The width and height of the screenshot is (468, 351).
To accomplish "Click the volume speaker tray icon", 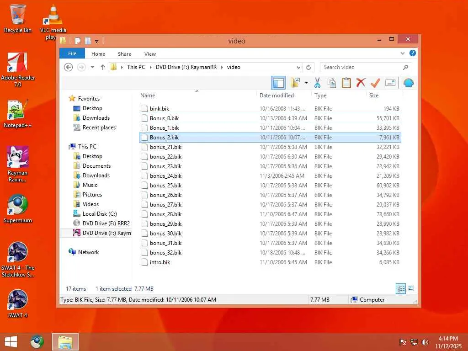I will (x=425, y=342).
